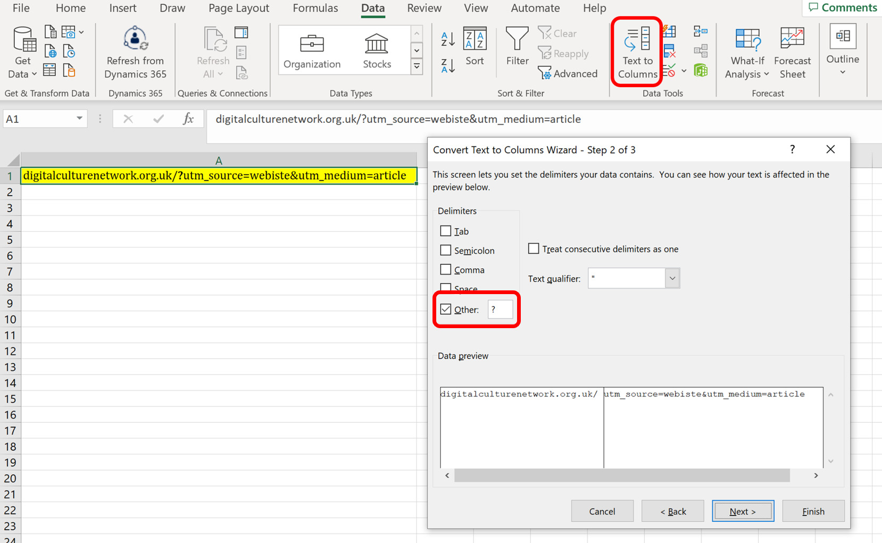Image resolution: width=882 pixels, height=543 pixels.
Task: Uncheck the Other delimiter option
Action: tap(445, 309)
